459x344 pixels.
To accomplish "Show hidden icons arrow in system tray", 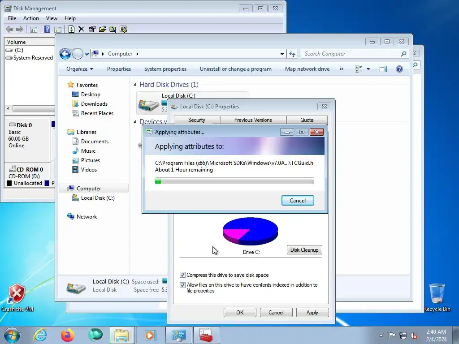I will click(381, 335).
